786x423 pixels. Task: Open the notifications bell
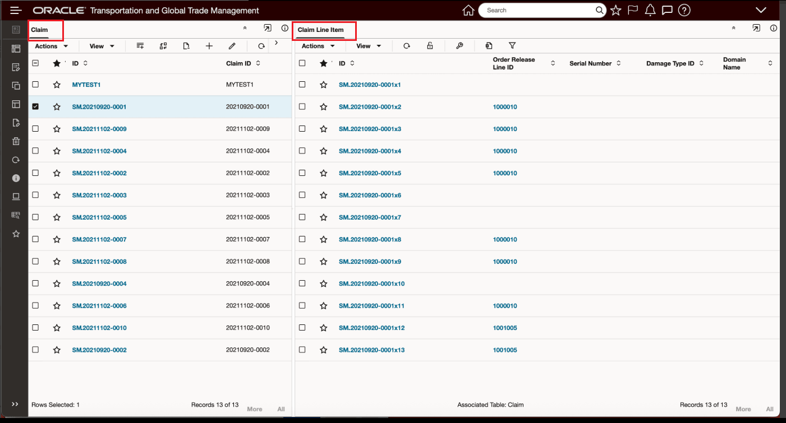650,10
